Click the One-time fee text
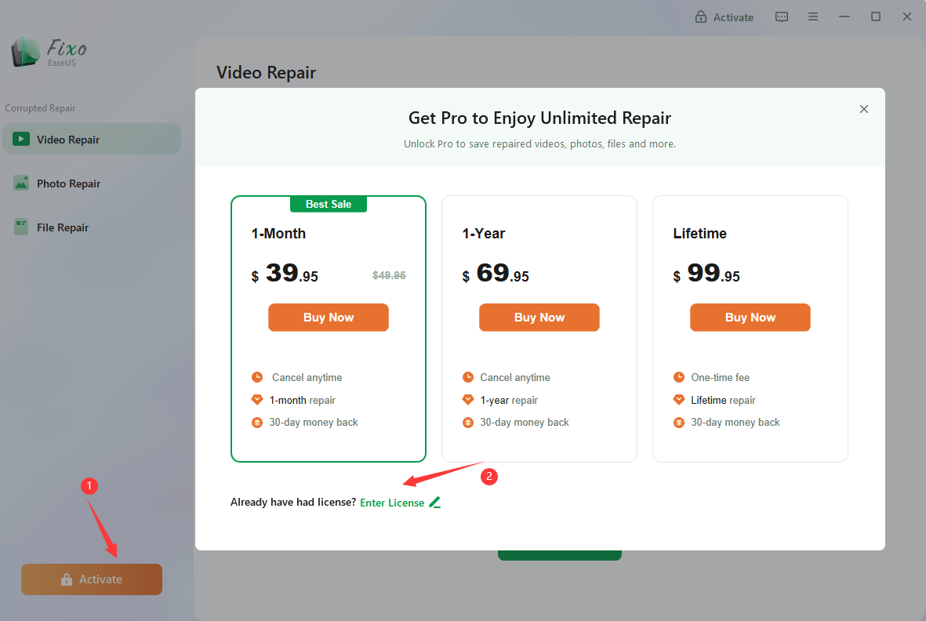This screenshot has width=926, height=621. click(721, 377)
